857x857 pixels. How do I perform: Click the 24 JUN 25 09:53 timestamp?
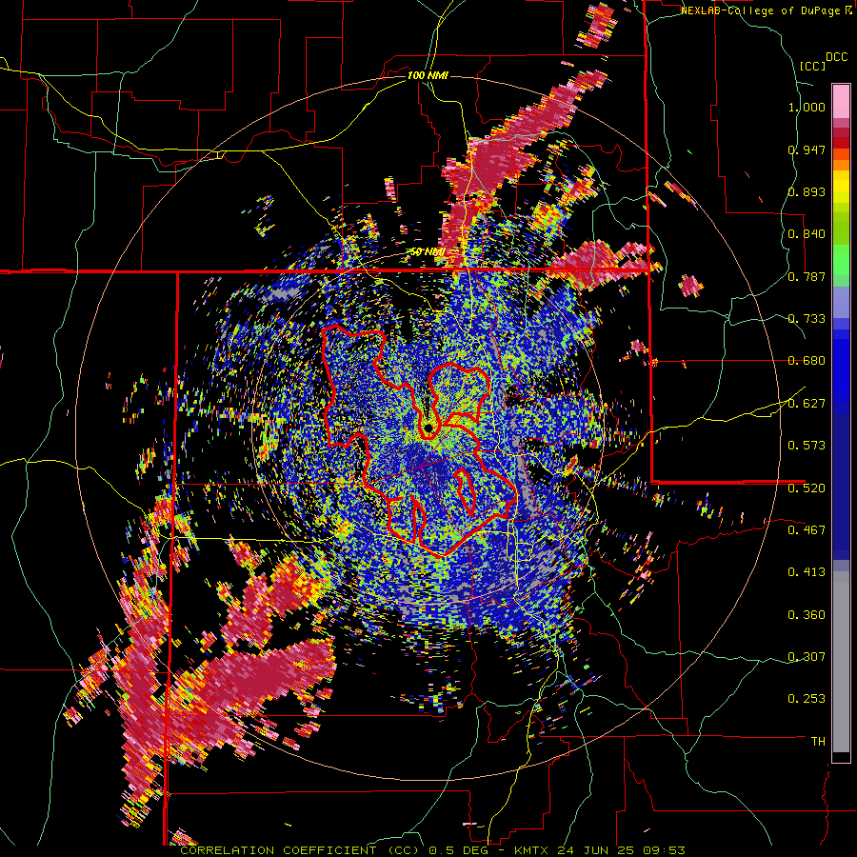tap(621, 850)
